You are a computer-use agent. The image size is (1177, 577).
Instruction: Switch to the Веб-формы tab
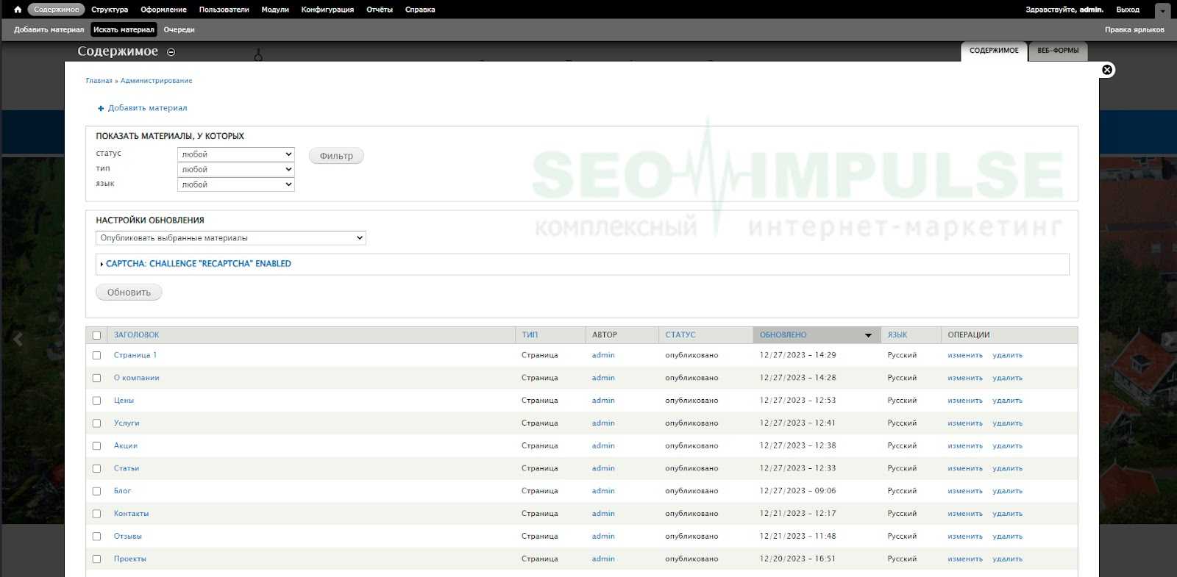pos(1058,51)
